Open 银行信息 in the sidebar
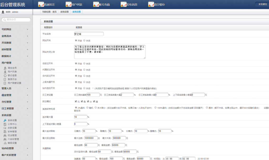This screenshot has height=160, width=269. point(12,76)
